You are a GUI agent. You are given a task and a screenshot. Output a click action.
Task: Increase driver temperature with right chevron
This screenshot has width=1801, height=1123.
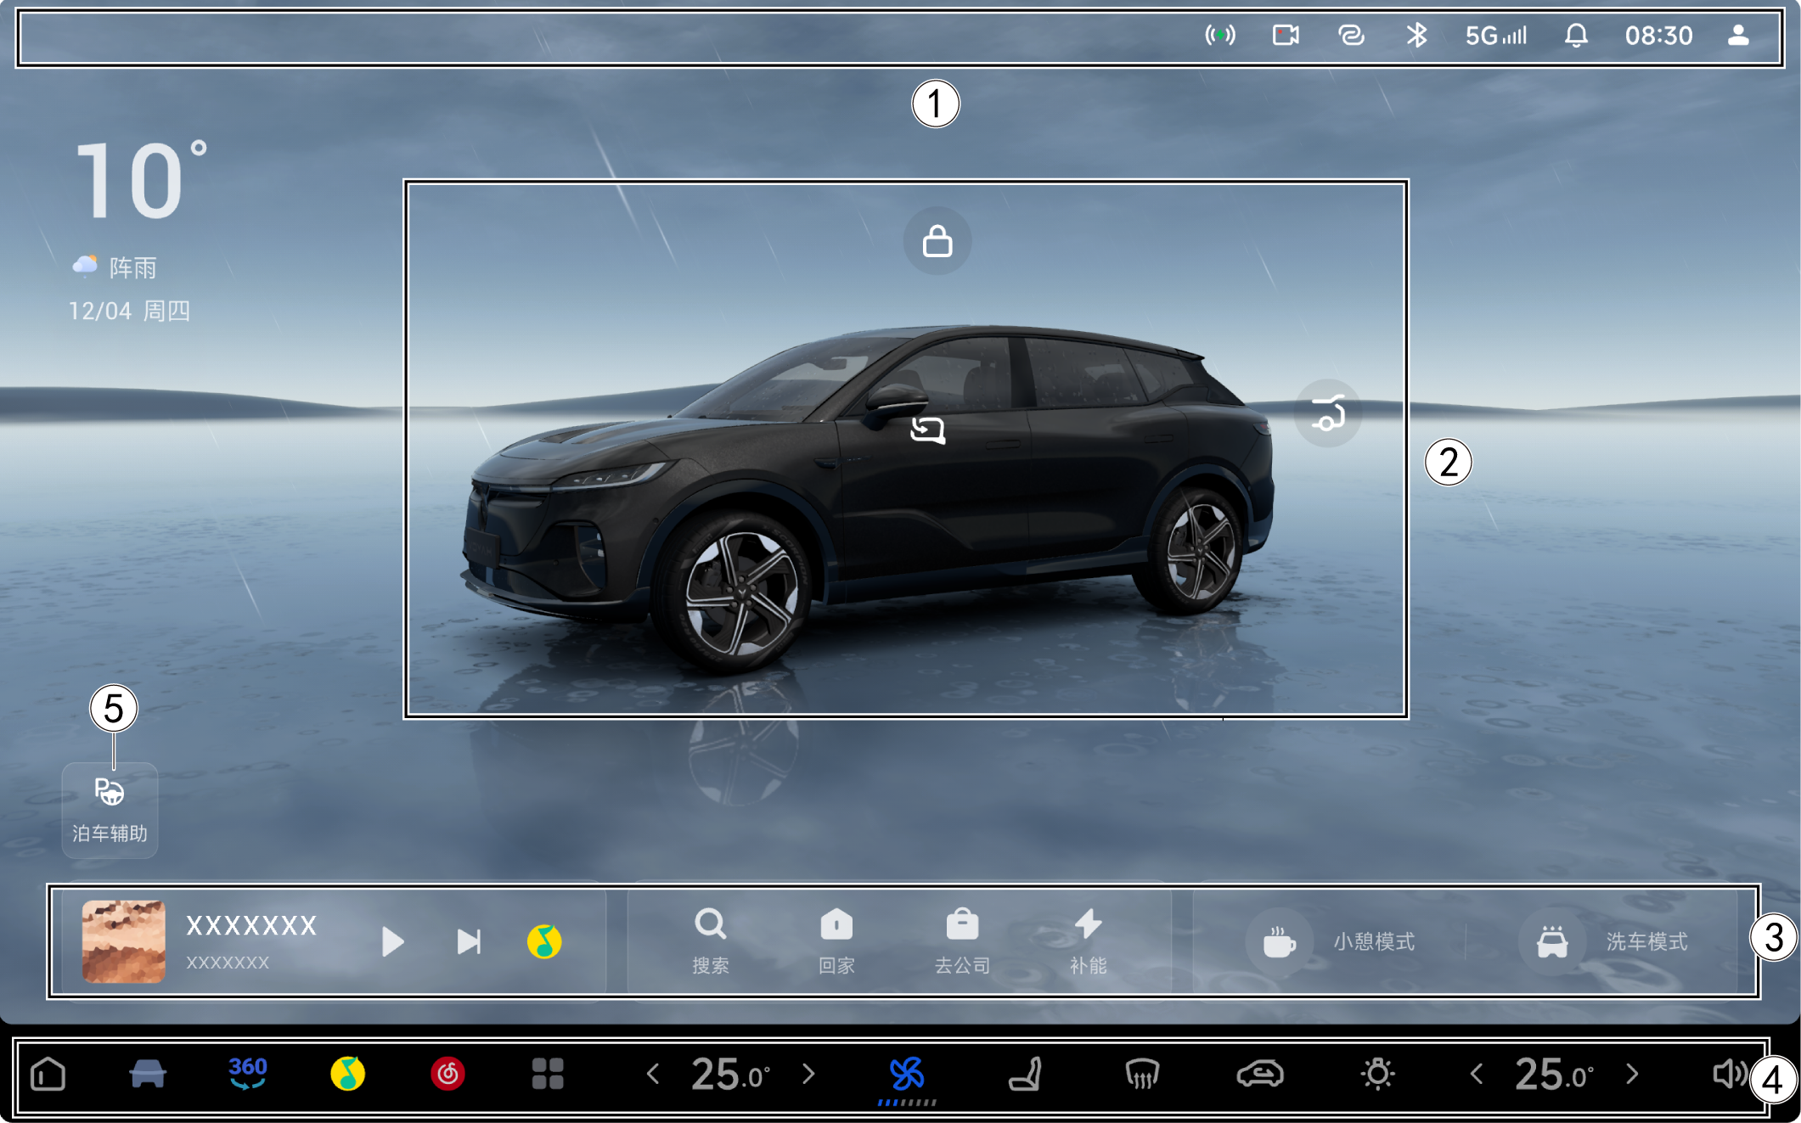click(808, 1075)
